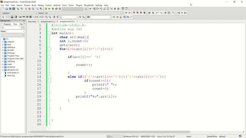
Task: Switch to the Start here tab
Action: [32, 21]
